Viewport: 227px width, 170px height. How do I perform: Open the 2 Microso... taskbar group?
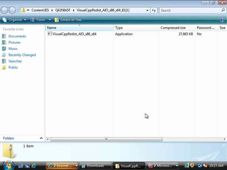162,166
